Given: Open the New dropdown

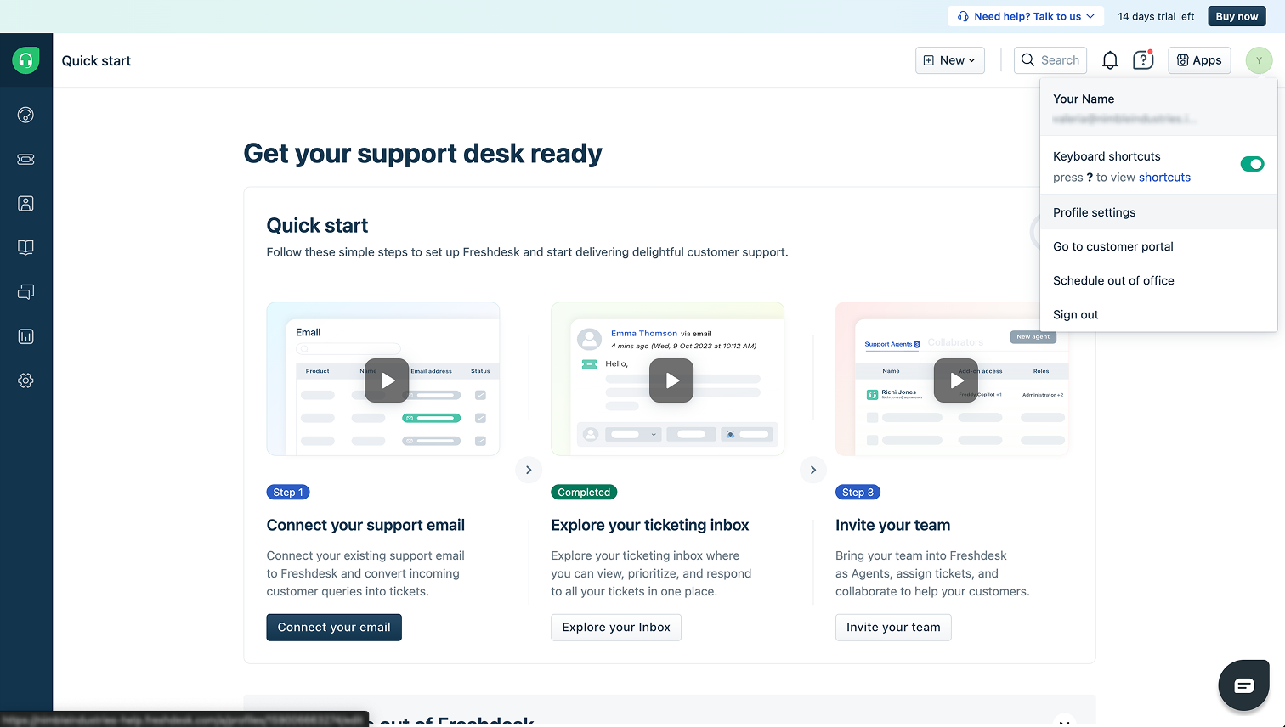Looking at the screenshot, I should 950,60.
